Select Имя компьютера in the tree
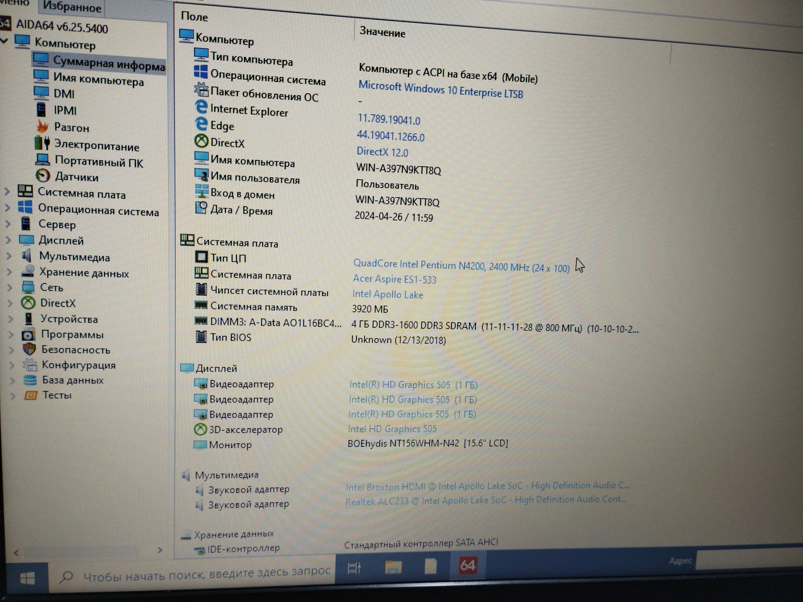 point(98,79)
